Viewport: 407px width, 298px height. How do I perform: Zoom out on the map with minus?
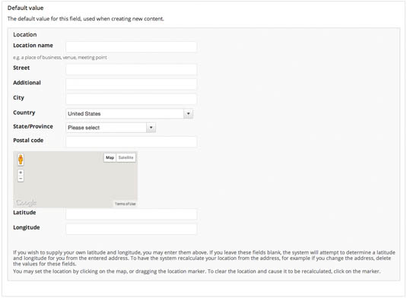[x=21, y=179]
